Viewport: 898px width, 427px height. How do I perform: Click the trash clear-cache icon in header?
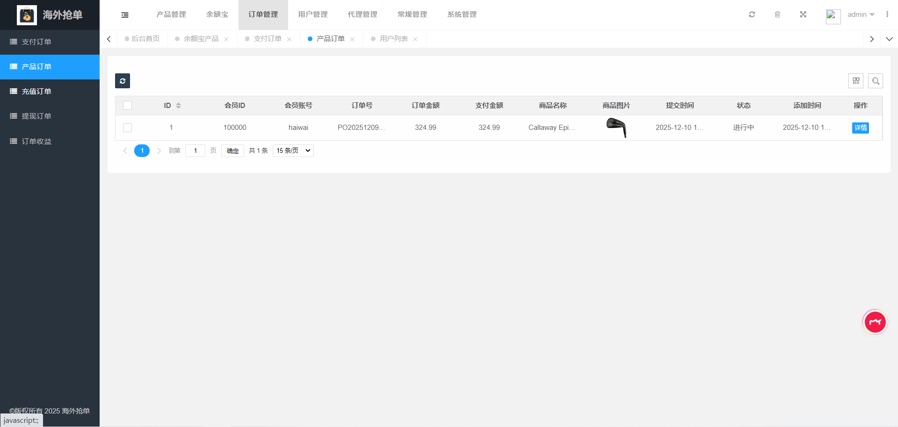[x=777, y=14]
